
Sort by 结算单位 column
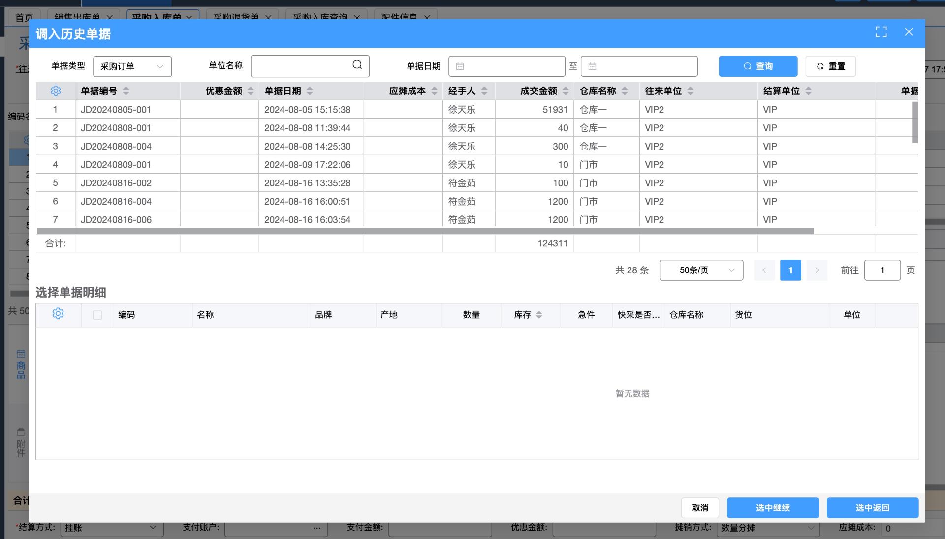tap(809, 91)
